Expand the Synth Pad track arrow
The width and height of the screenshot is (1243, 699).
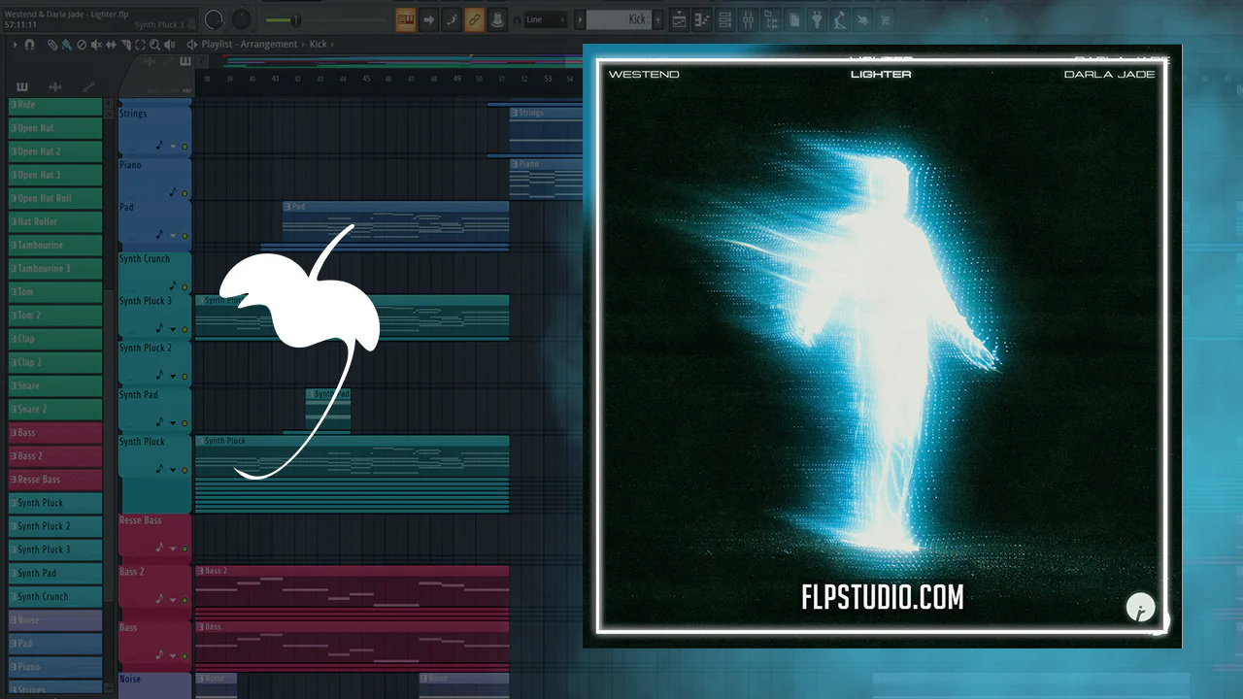click(173, 423)
